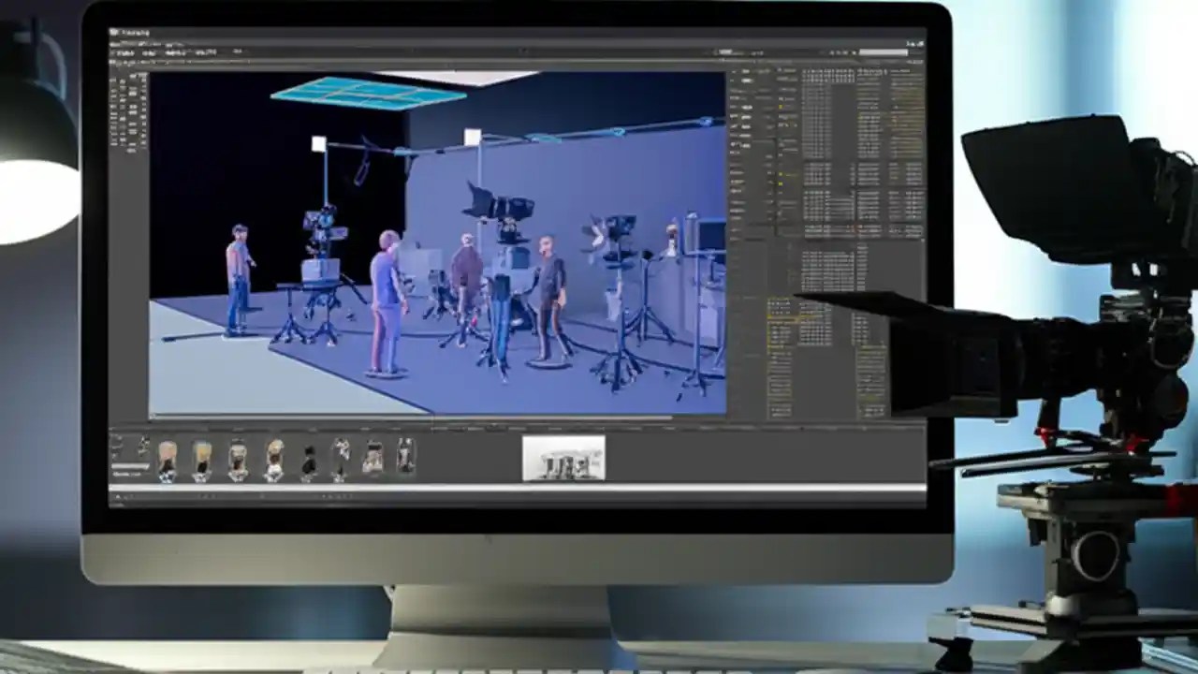
Task: Activate the selection tool below it
Action: coord(113,92)
